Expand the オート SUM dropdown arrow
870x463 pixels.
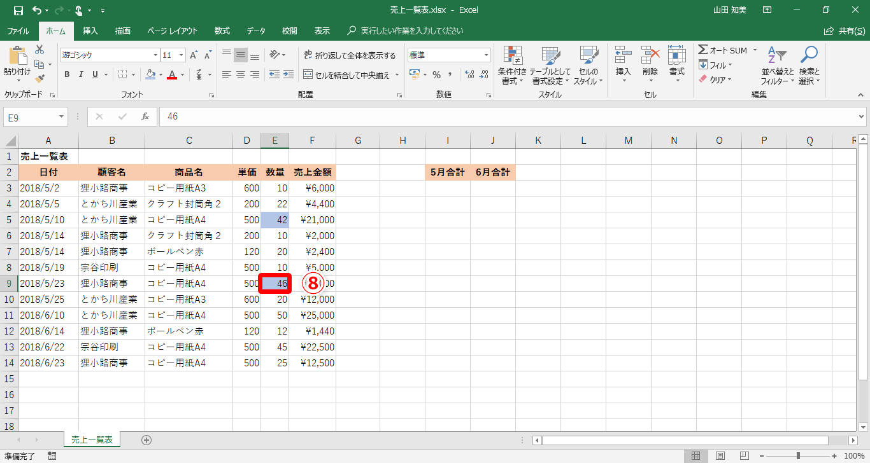755,50
